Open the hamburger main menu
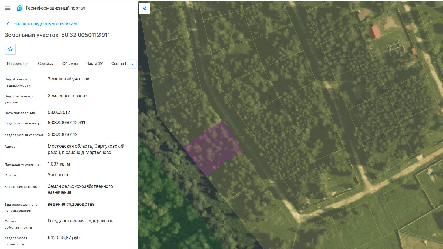Viewport: 443px width, 249px height. click(8, 8)
